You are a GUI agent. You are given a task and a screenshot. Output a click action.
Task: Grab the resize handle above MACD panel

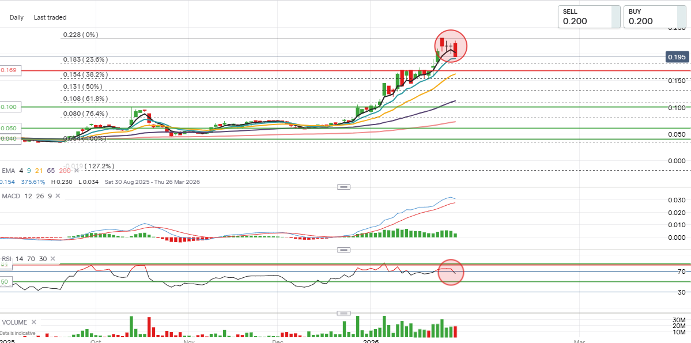click(x=343, y=187)
